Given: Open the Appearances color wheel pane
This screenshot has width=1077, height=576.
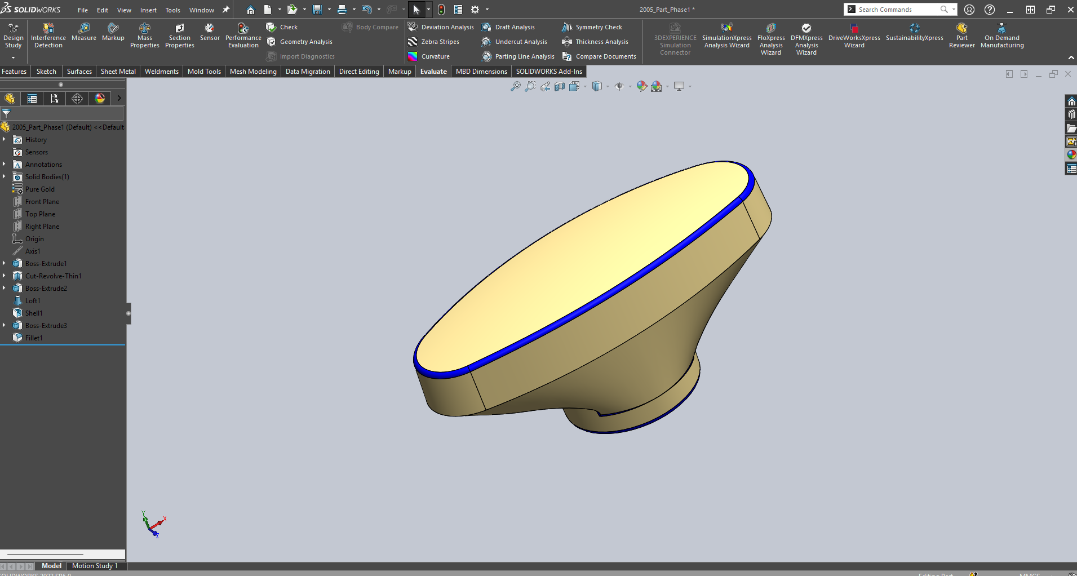Looking at the screenshot, I should 1071,155.
